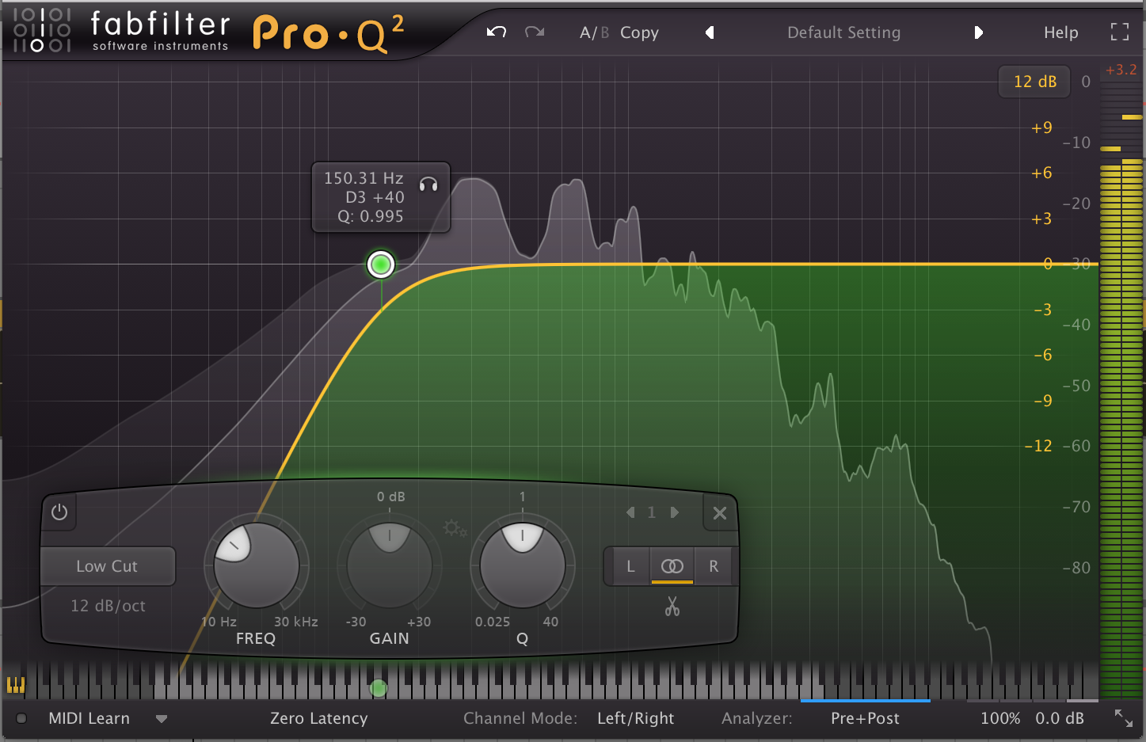
Task: Toggle the MIDI Learn indicator circle
Action: pyautogui.click(x=21, y=718)
